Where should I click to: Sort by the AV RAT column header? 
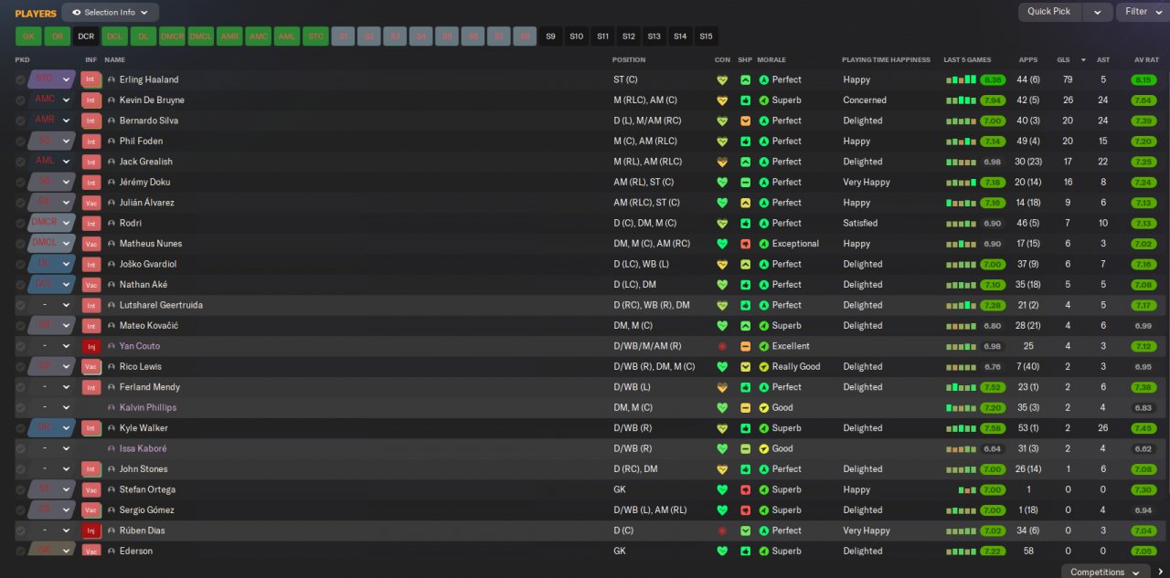[x=1146, y=60]
